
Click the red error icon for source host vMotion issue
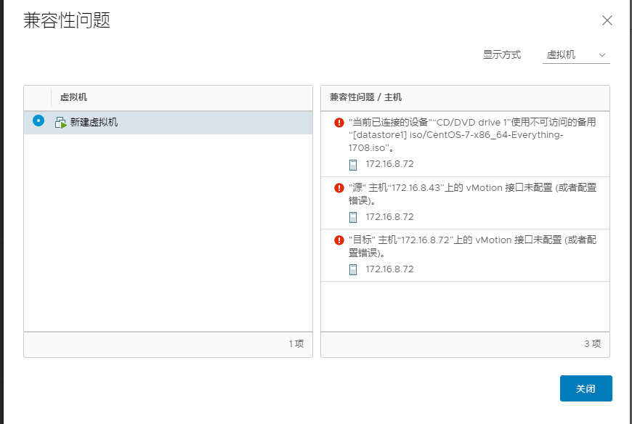point(339,187)
